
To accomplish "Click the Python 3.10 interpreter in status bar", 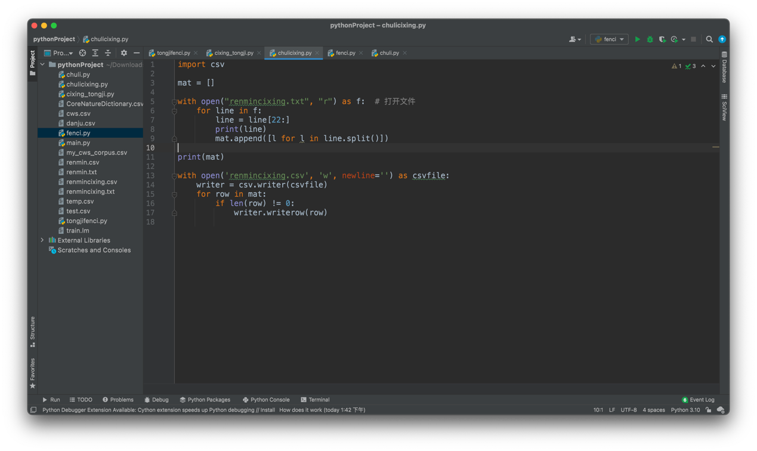I will pos(685,410).
